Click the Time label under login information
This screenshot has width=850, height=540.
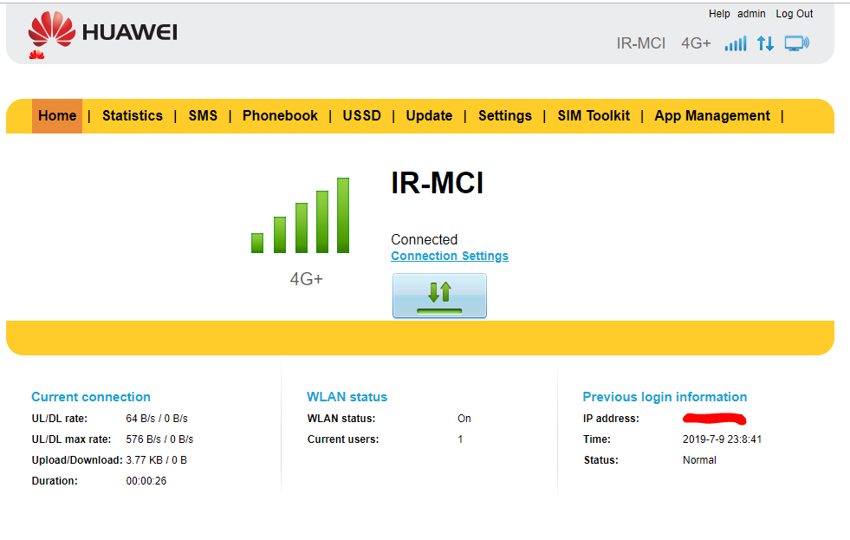click(x=597, y=439)
